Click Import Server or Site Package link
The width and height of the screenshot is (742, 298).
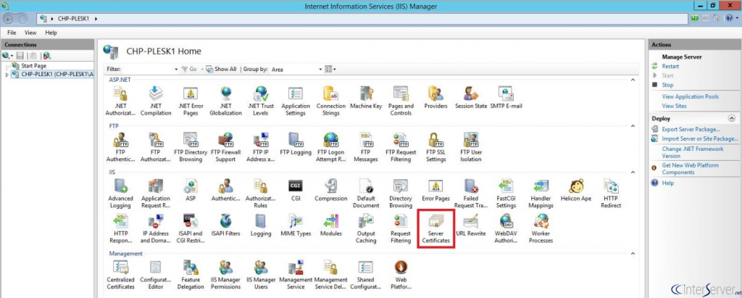pos(700,138)
